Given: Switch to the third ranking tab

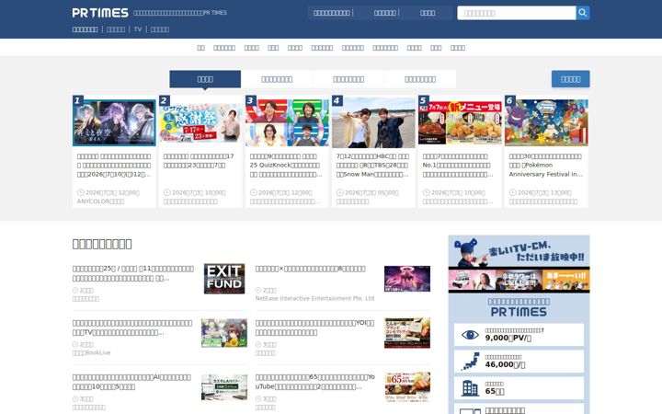Looking at the screenshot, I should tap(348, 79).
